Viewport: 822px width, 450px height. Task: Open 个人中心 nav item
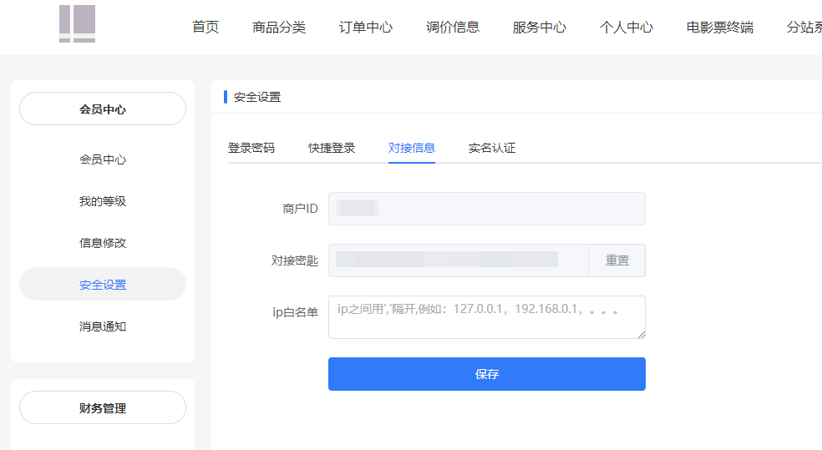(627, 28)
